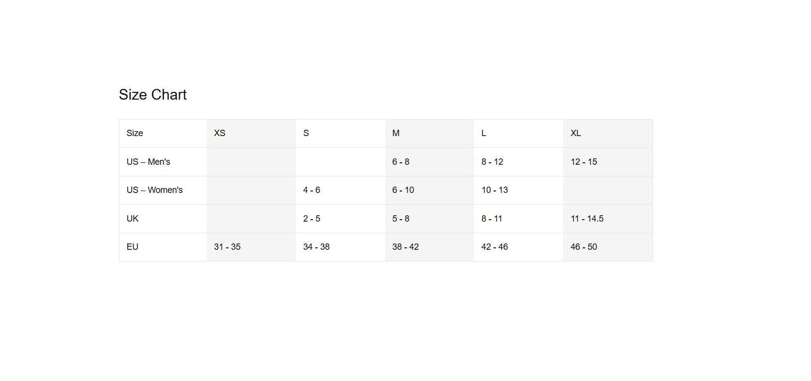Click the US – Men's row label
This screenshot has width=811, height=381.
(148, 162)
